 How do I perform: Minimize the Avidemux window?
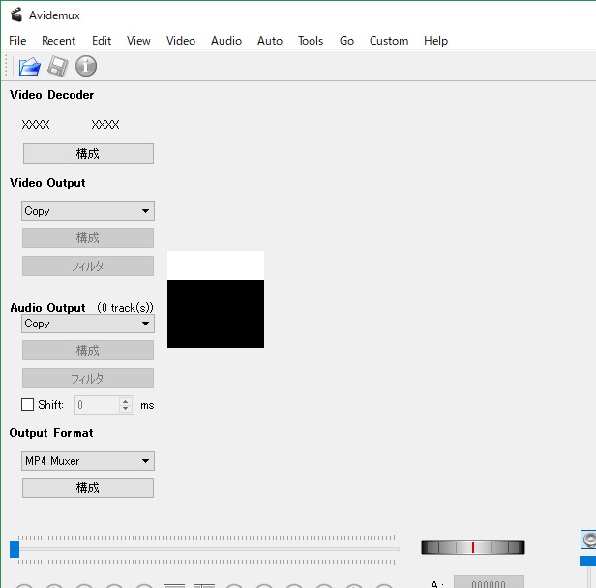coord(582,15)
